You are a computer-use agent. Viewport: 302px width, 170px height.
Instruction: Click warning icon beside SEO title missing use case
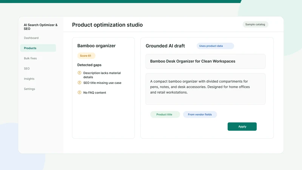point(79,83)
